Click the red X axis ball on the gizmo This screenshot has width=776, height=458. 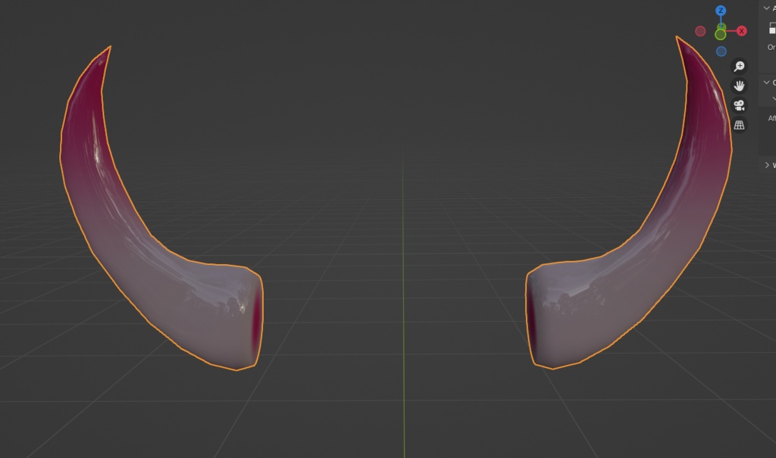tap(740, 30)
